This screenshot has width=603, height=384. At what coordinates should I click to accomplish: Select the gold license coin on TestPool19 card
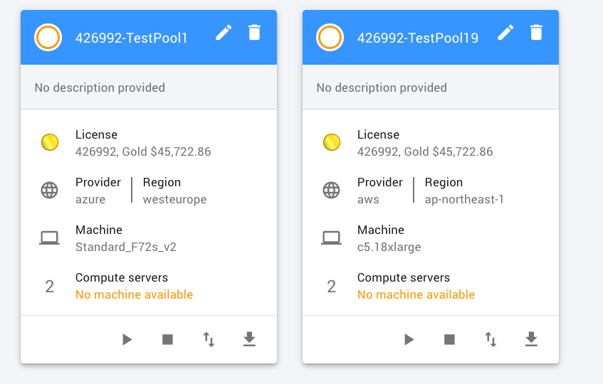(x=332, y=142)
